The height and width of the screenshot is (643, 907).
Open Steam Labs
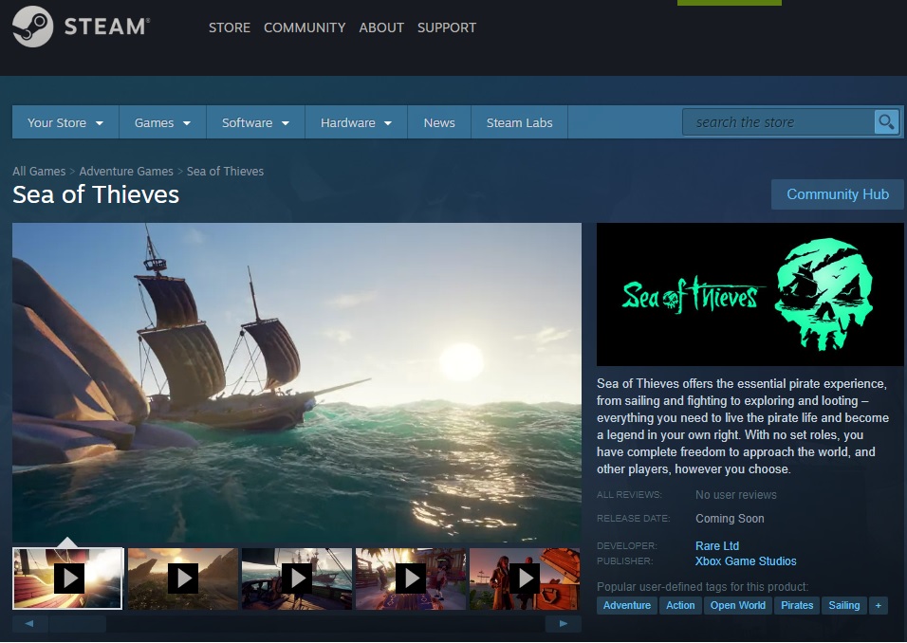[520, 122]
